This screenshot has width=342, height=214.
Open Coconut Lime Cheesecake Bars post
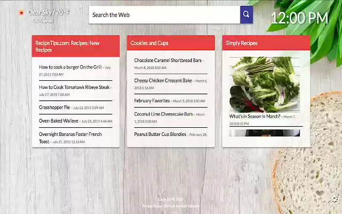(164, 114)
